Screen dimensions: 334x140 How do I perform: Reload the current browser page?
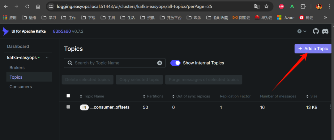pos(27,6)
